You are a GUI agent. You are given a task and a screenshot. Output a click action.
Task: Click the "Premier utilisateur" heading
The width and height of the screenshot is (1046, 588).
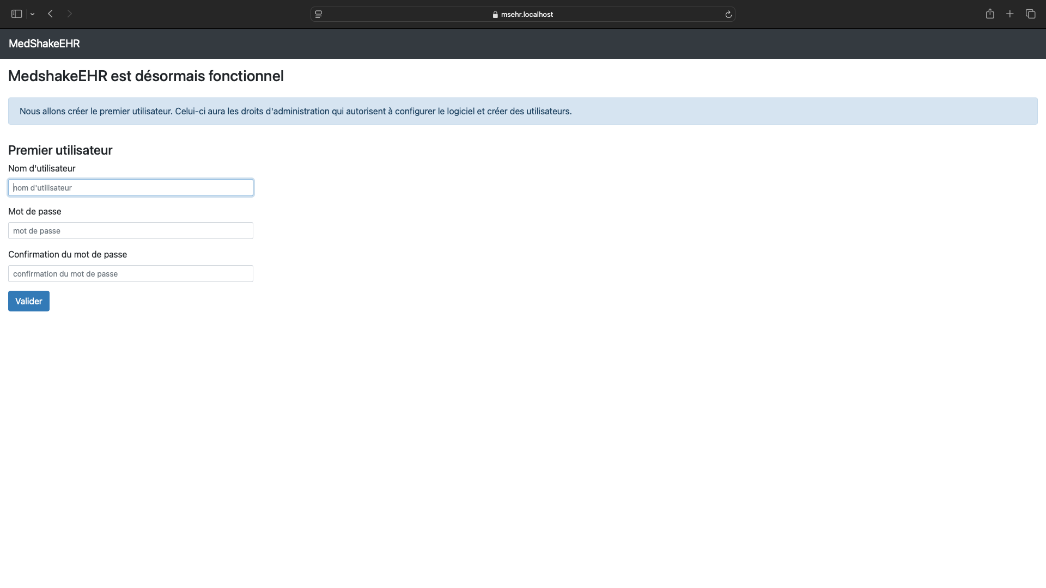point(60,150)
